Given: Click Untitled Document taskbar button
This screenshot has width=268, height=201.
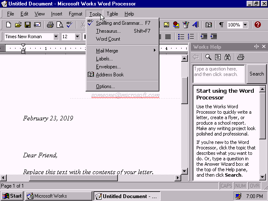Looking at the screenshot, I should pos(127,196).
